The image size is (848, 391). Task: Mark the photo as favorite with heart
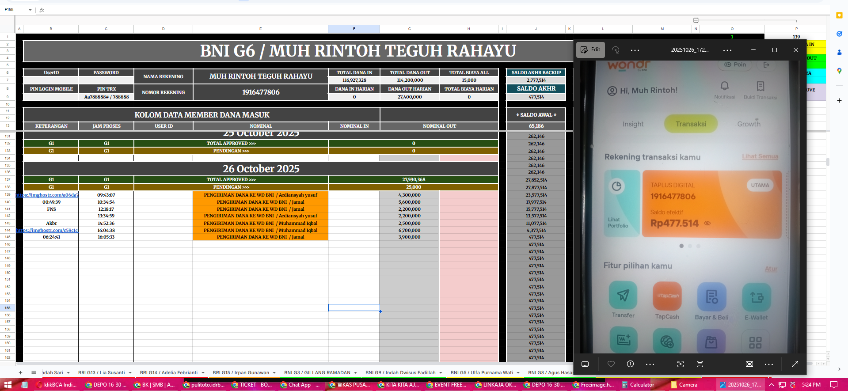611,364
